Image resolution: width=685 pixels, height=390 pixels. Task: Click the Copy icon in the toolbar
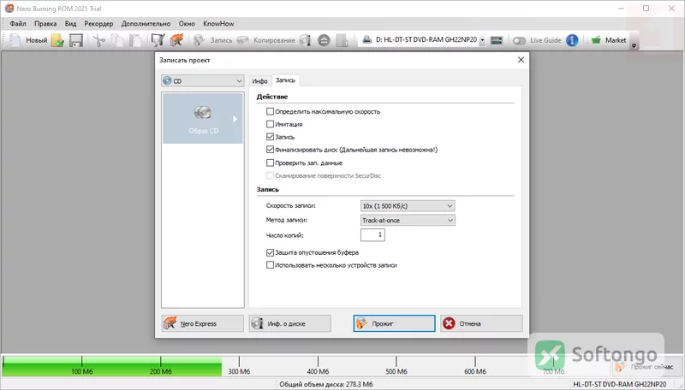pos(117,40)
